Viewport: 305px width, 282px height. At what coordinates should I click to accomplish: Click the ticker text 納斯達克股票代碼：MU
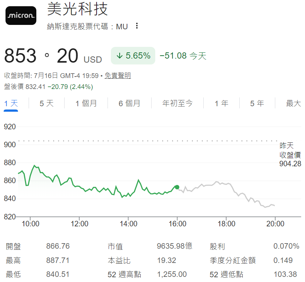[87, 27]
